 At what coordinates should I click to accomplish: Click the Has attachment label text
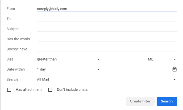pyautogui.click(x=29, y=90)
